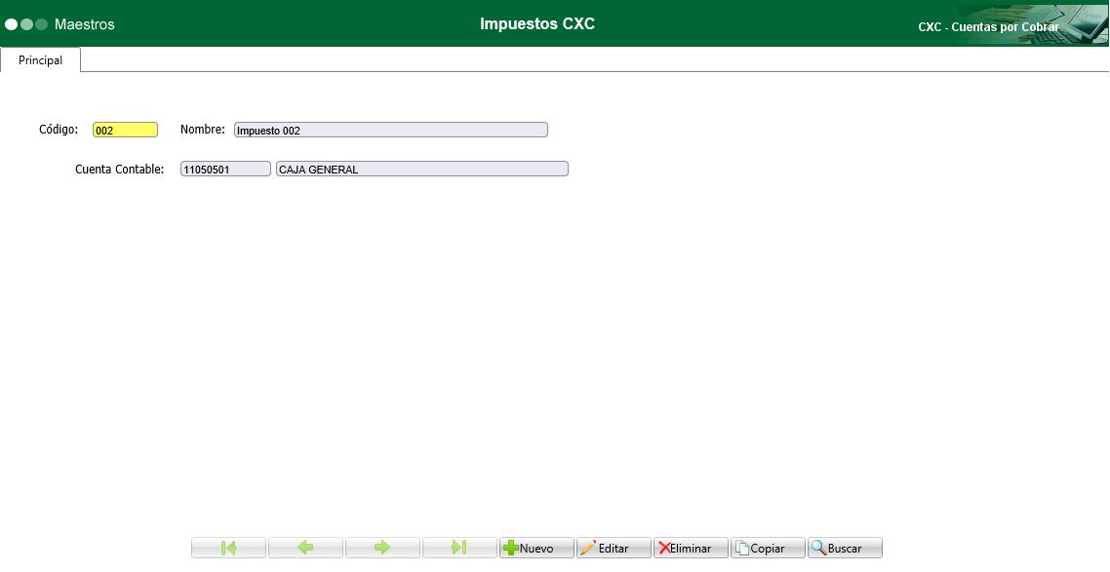Click the Cuenta Contable code field 11050501
This screenshot has height=572, width=1110.
tap(225, 168)
